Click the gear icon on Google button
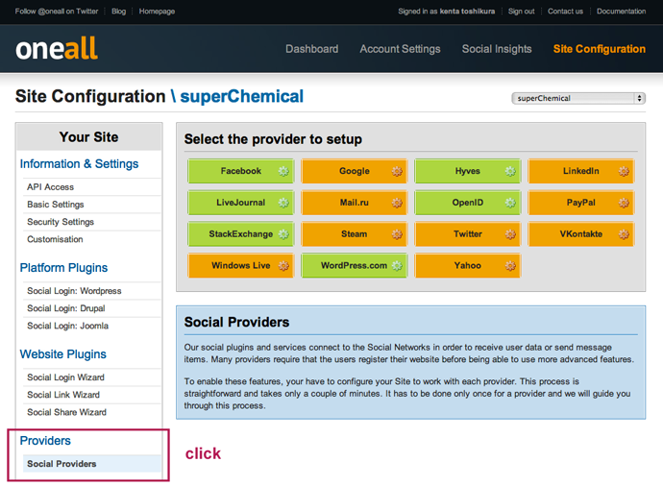The image size is (663, 486). click(x=397, y=172)
